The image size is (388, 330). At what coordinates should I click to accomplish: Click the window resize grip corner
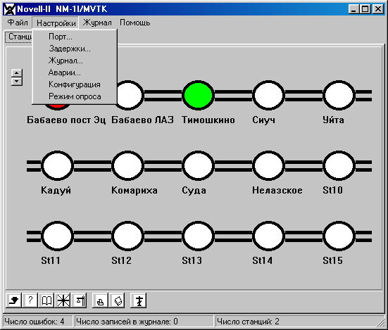click(x=380, y=323)
